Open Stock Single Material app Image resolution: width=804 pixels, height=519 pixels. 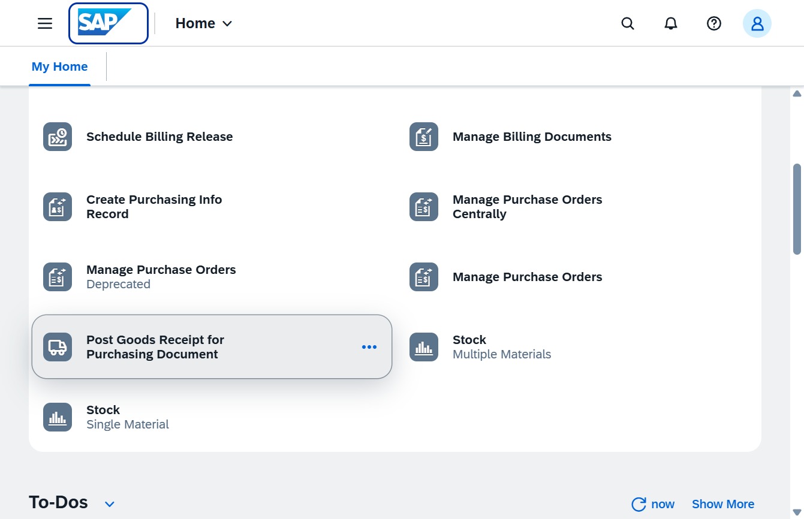pos(128,417)
